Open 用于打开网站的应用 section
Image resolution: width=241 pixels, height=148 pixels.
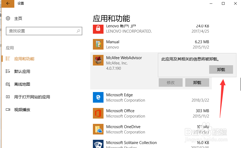pyautogui.click(x=32, y=97)
